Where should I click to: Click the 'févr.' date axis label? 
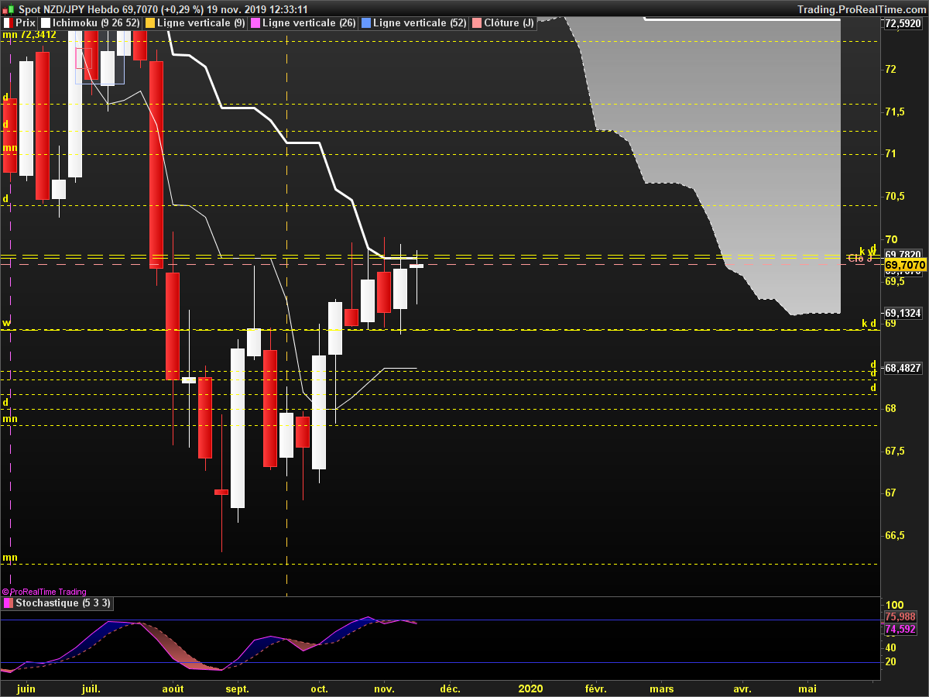coord(595,688)
